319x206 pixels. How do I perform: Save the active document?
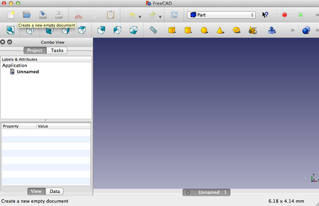click(x=43, y=15)
